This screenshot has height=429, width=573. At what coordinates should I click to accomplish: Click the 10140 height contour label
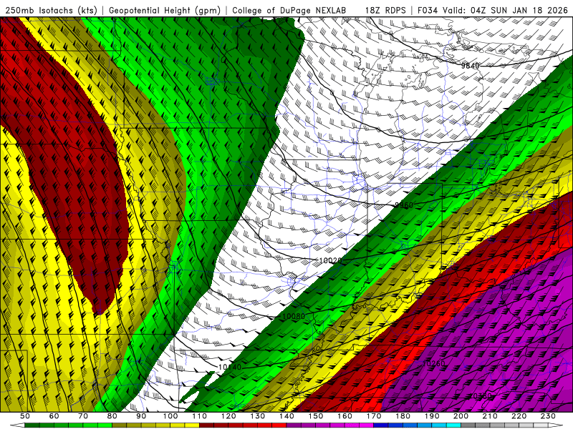[230, 367]
